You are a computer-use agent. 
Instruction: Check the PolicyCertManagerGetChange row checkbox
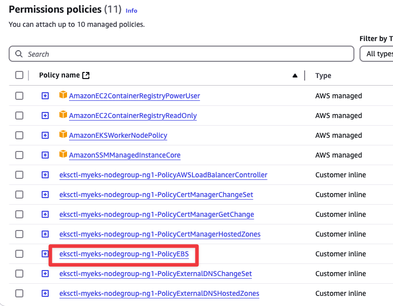click(19, 214)
